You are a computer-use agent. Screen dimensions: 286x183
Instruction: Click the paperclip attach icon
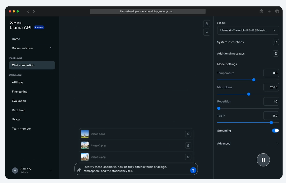[79, 170]
